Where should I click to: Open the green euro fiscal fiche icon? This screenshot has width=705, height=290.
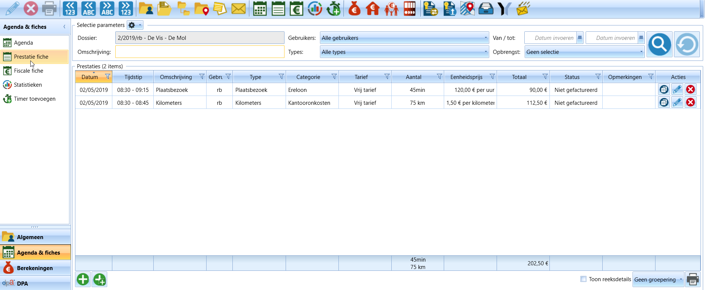[296, 8]
